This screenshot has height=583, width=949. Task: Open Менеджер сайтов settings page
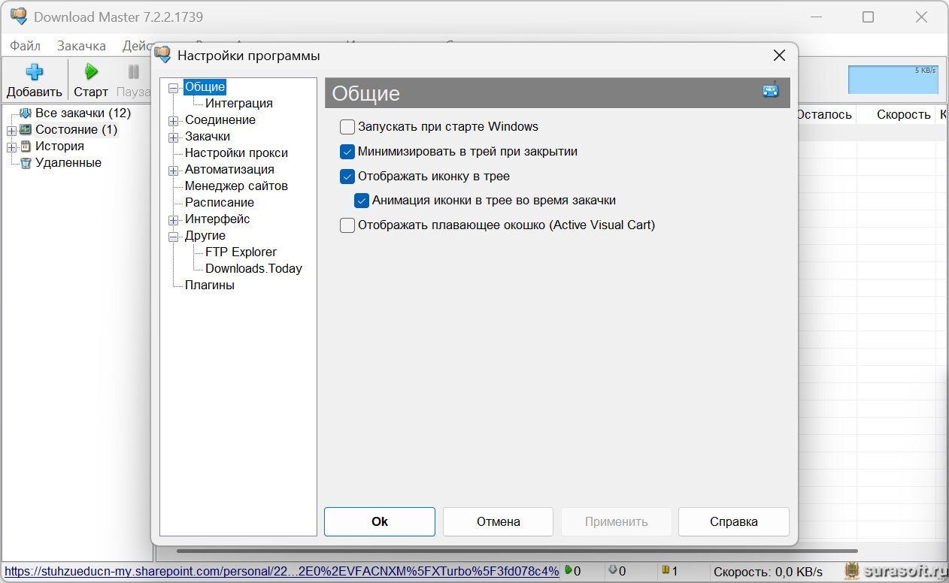pos(236,186)
